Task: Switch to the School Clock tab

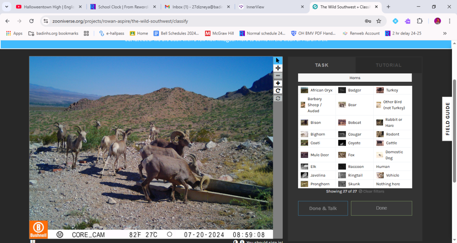Action: click(123, 7)
